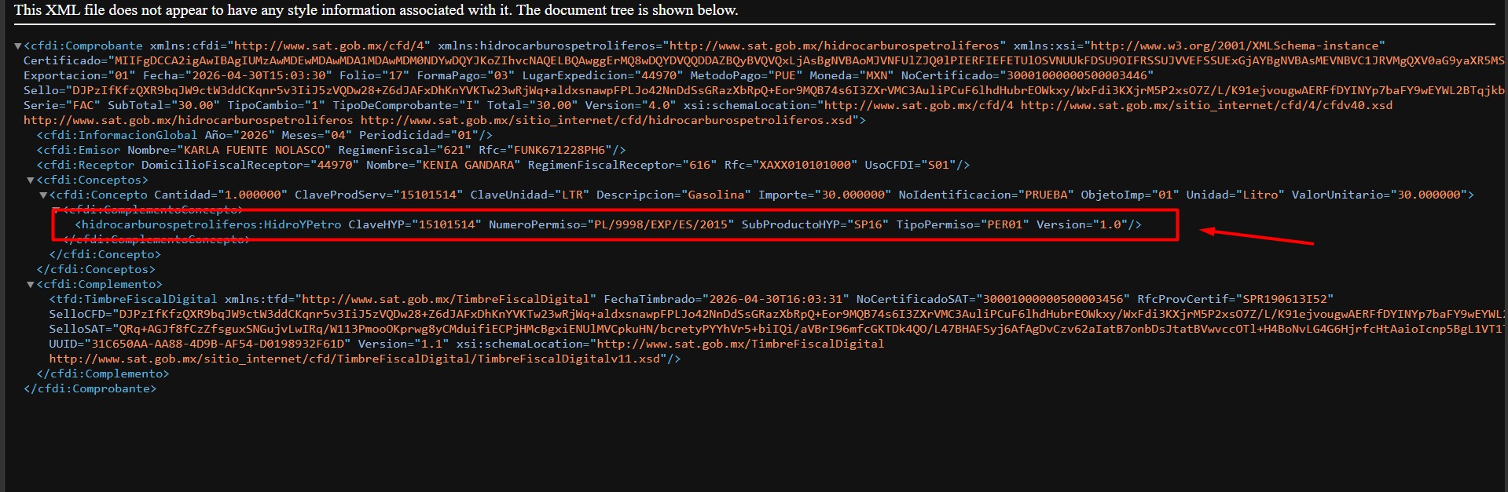Collapse the cfdi:Complemento node triangle
Screen dimensions: 1508x492
click(x=31, y=285)
